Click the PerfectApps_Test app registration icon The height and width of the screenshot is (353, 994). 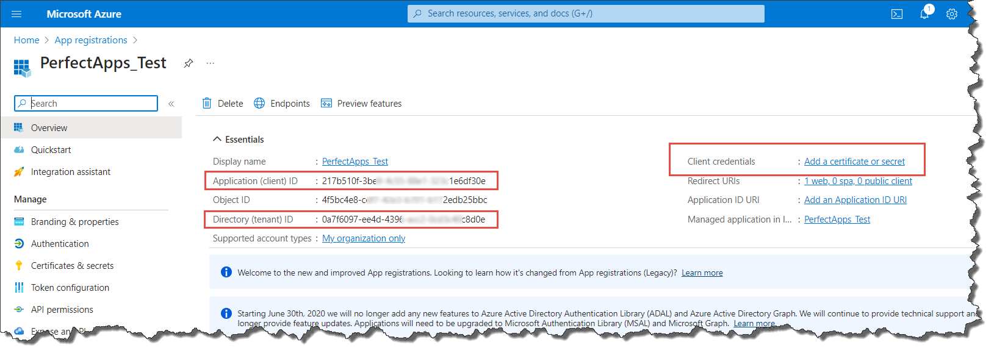(23, 68)
